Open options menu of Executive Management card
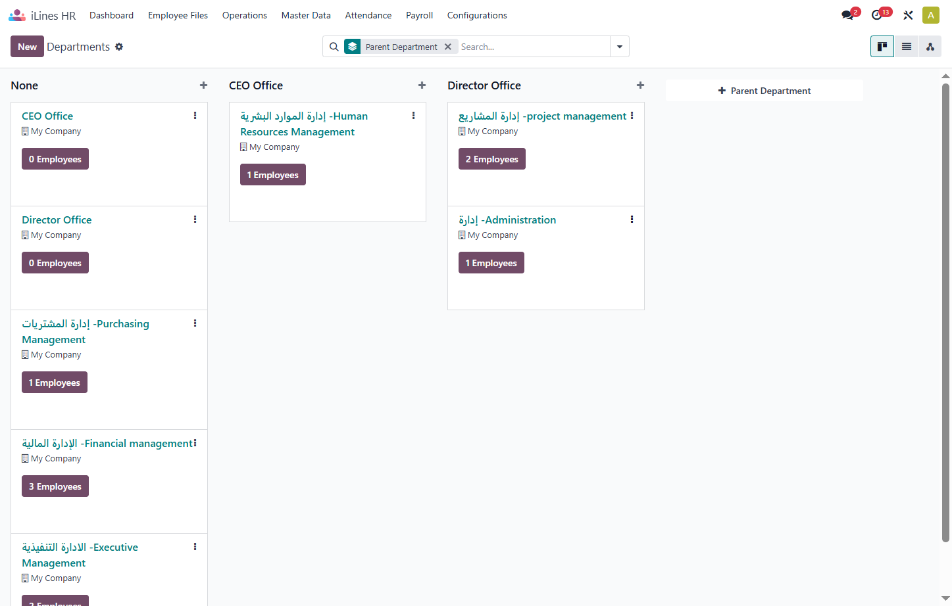This screenshot has width=952, height=606. click(x=195, y=547)
